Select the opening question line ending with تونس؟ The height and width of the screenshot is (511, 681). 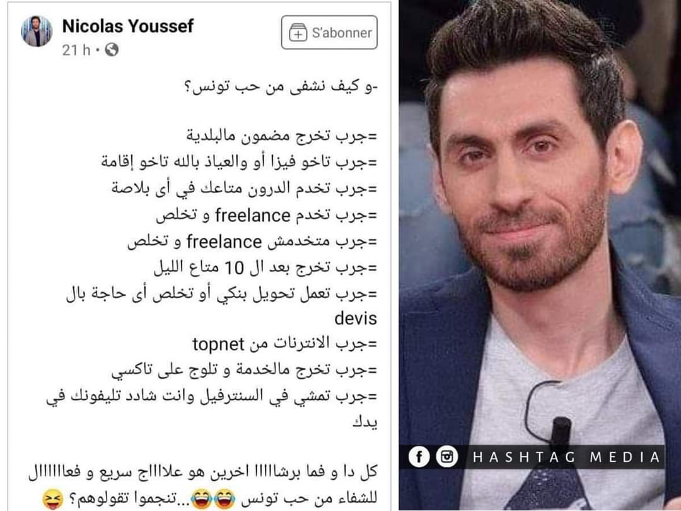coord(281,86)
